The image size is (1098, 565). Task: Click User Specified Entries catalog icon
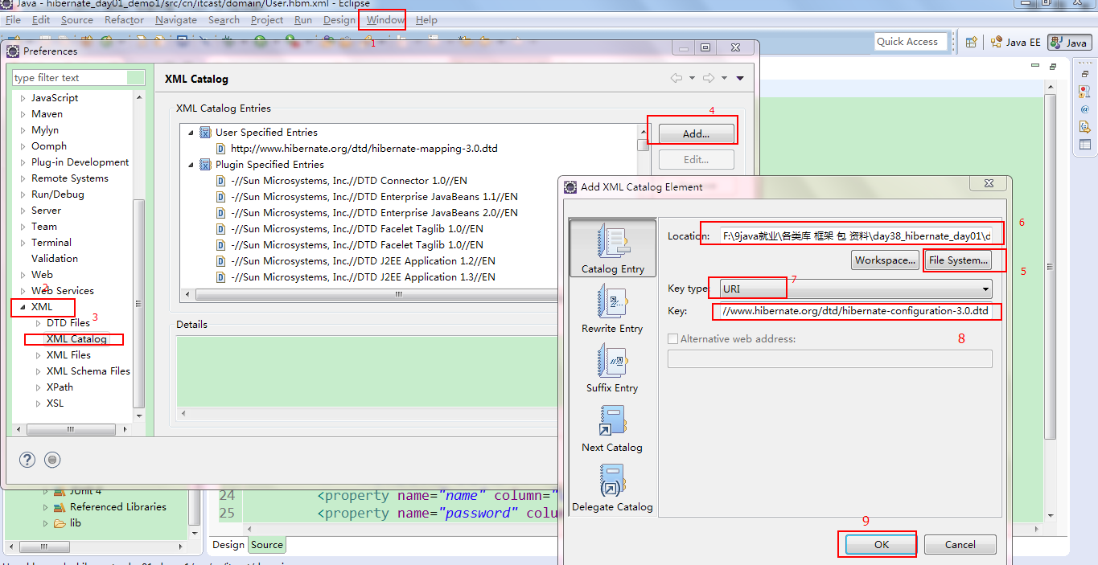205,133
